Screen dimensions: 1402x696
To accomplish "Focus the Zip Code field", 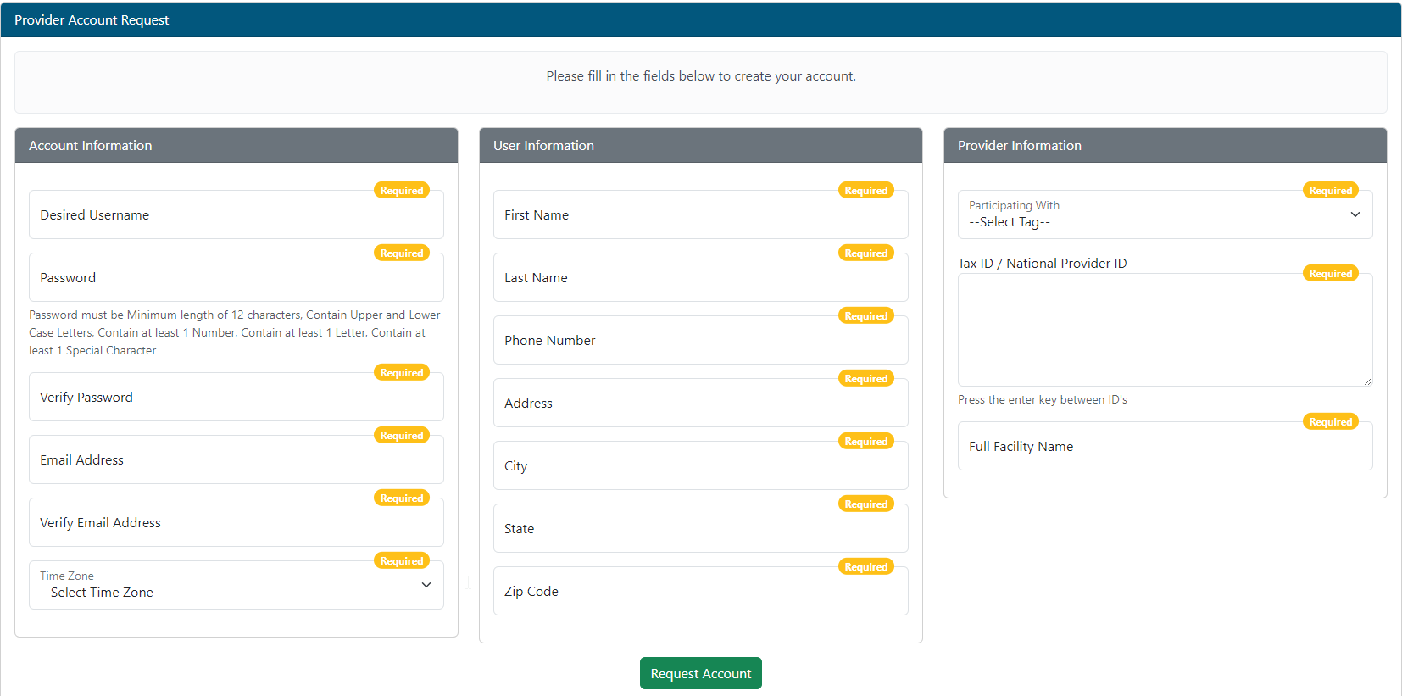I will pyautogui.click(x=701, y=591).
